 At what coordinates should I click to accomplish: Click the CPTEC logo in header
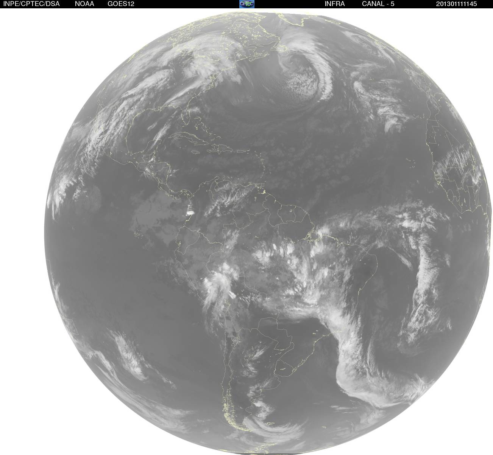247,4
